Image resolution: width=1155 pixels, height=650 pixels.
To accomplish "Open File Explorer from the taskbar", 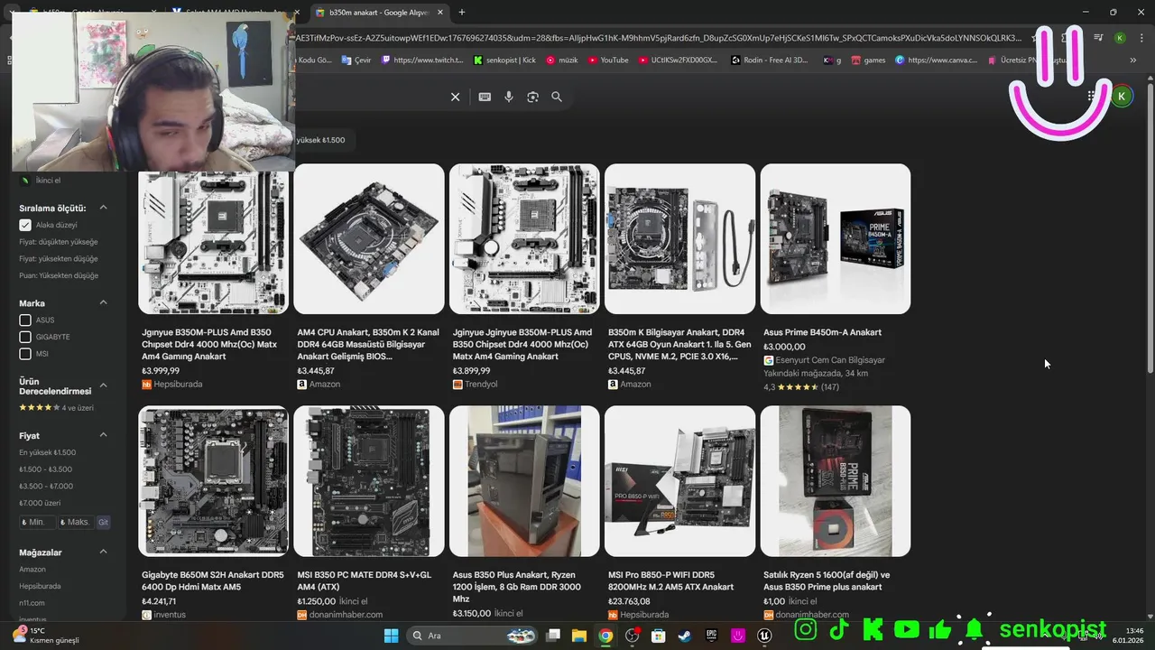I will pos(579,636).
